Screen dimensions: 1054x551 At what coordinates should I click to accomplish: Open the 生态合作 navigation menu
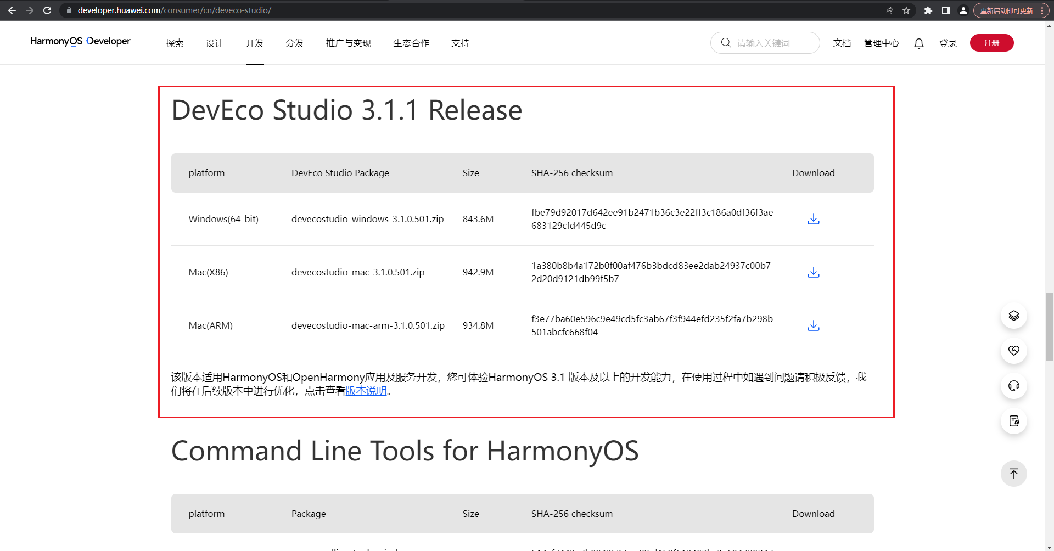411,43
